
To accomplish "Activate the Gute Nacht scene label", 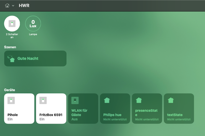I will tap(28, 59).
